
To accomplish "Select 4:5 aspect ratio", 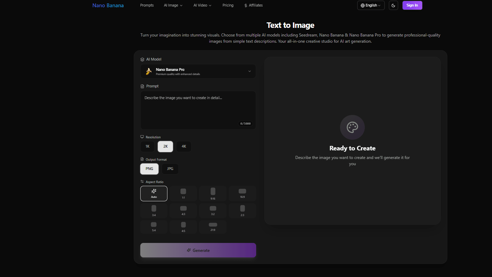I will 183,227.
